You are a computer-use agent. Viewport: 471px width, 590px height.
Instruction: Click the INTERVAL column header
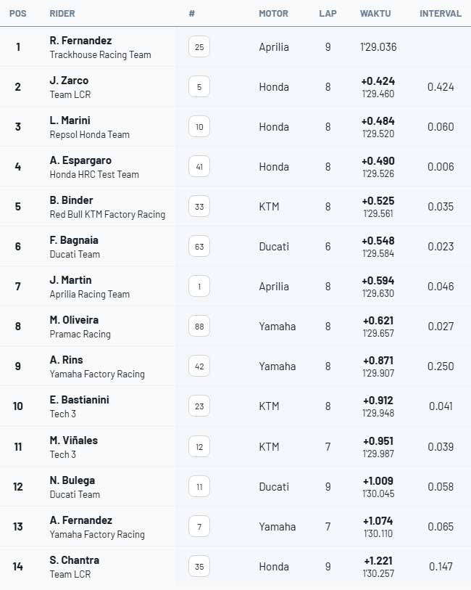pos(441,14)
